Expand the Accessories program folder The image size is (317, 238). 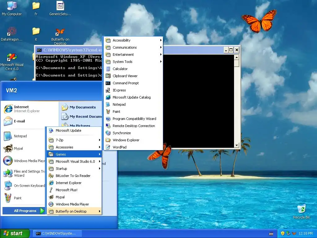74,147
